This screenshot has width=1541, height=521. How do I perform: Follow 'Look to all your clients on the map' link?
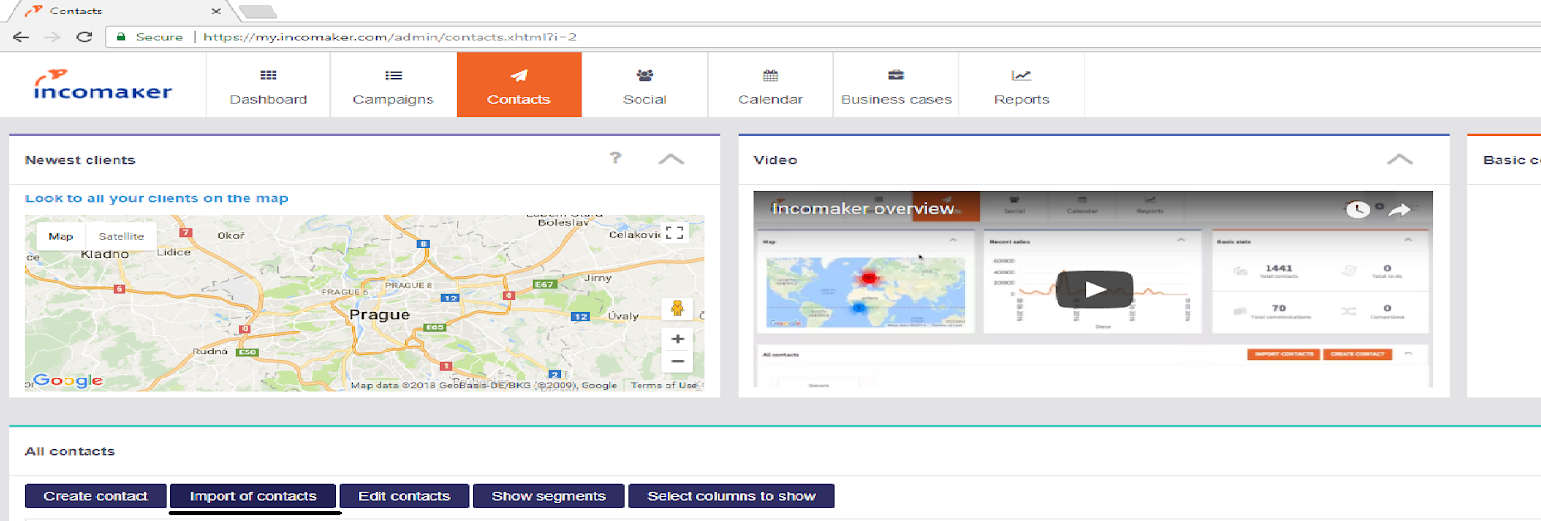[157, 198]
